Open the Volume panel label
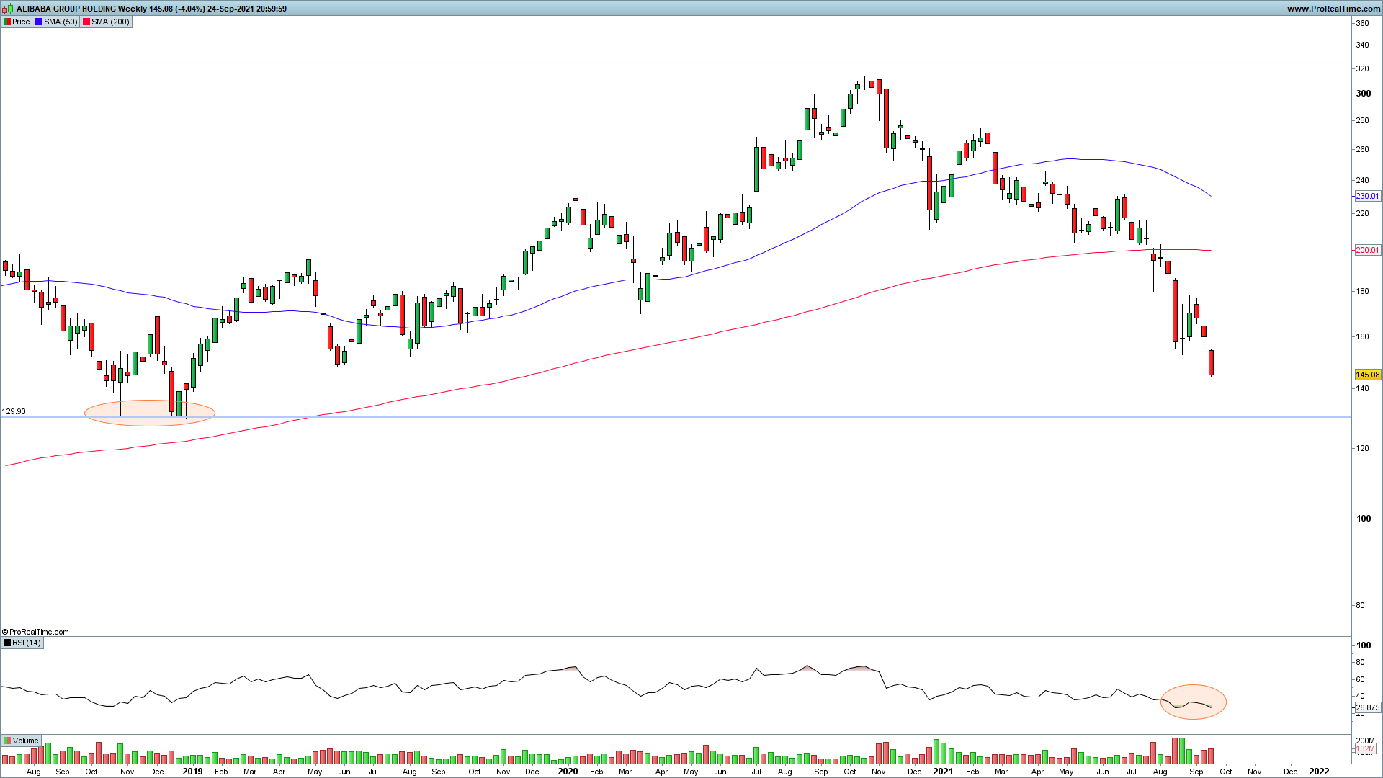The image size is (1383, 778). (x=25, y=741)
